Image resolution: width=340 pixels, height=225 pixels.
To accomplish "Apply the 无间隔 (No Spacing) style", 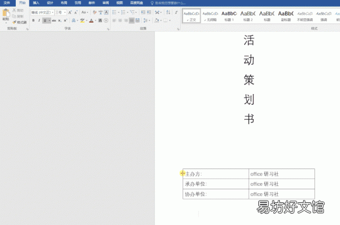I will point(210,16).
